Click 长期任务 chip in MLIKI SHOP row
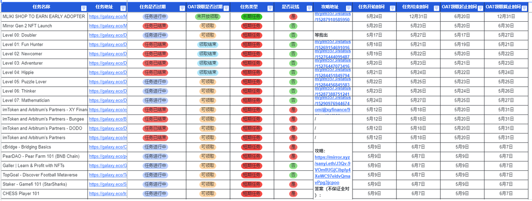This screenshot has height=201, width=532. [251, 16]
